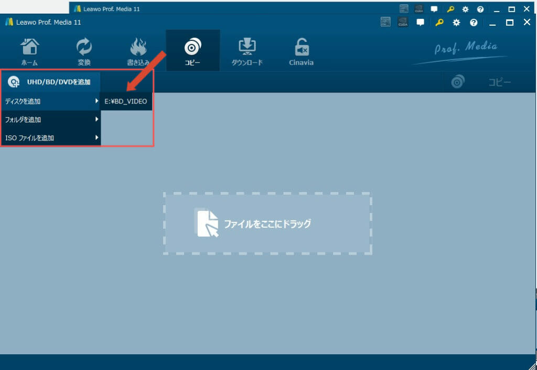Expand submenu arrow next to ディスクを追加
537x370 pixels.
tap(96, 101)
